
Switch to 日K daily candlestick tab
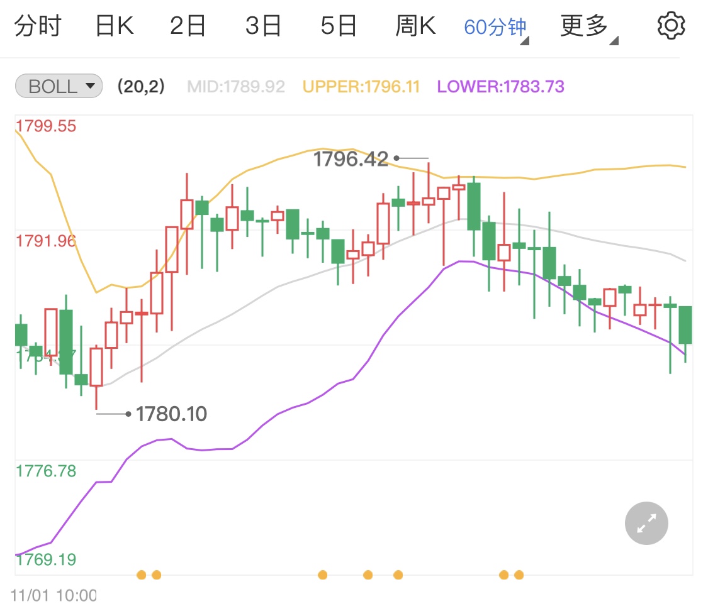(x=115, y=26)
